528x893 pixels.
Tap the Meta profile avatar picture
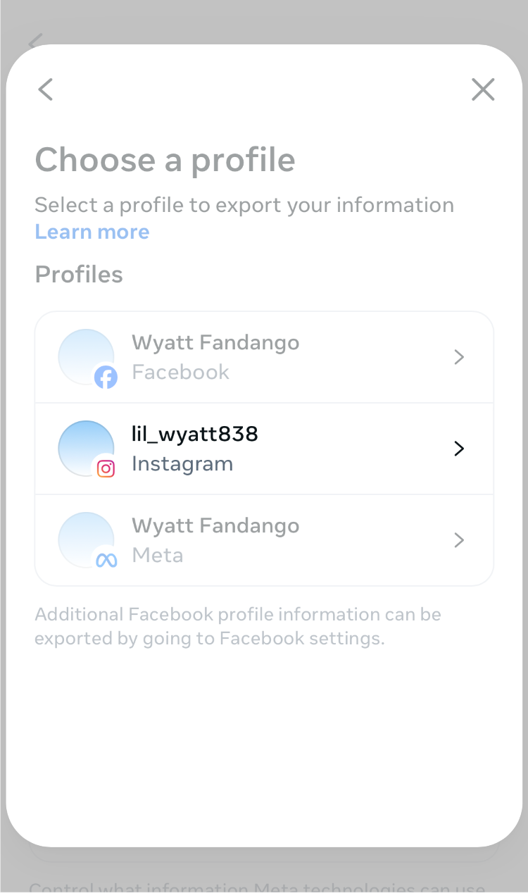(84, 538)
